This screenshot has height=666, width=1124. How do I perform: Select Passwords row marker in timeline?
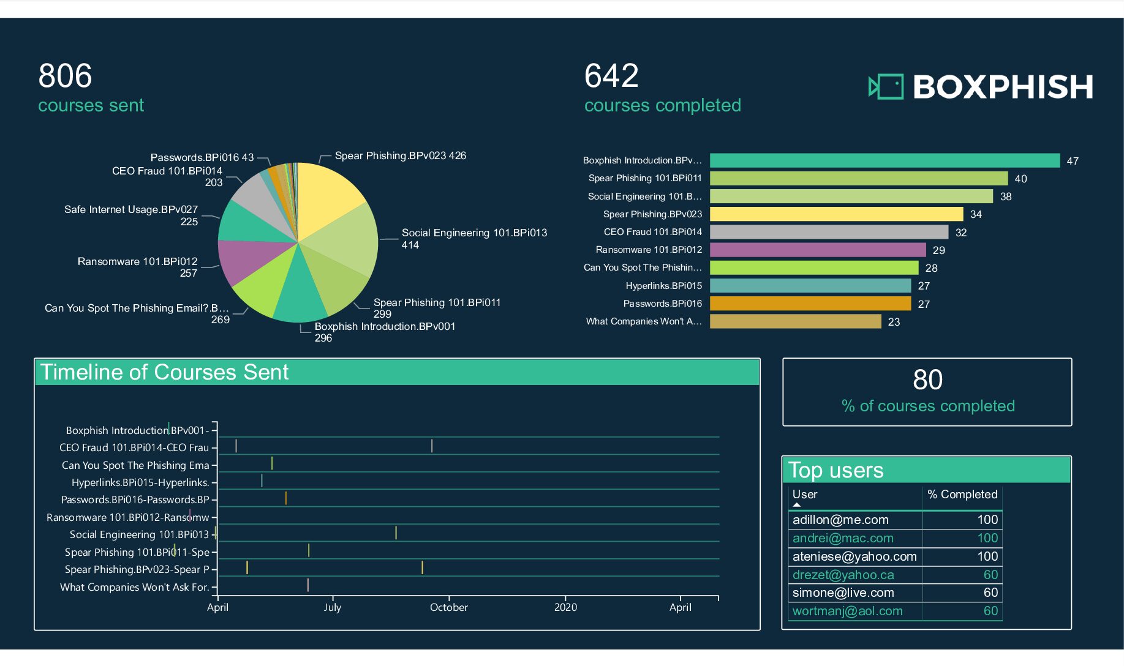click(285, 498)
